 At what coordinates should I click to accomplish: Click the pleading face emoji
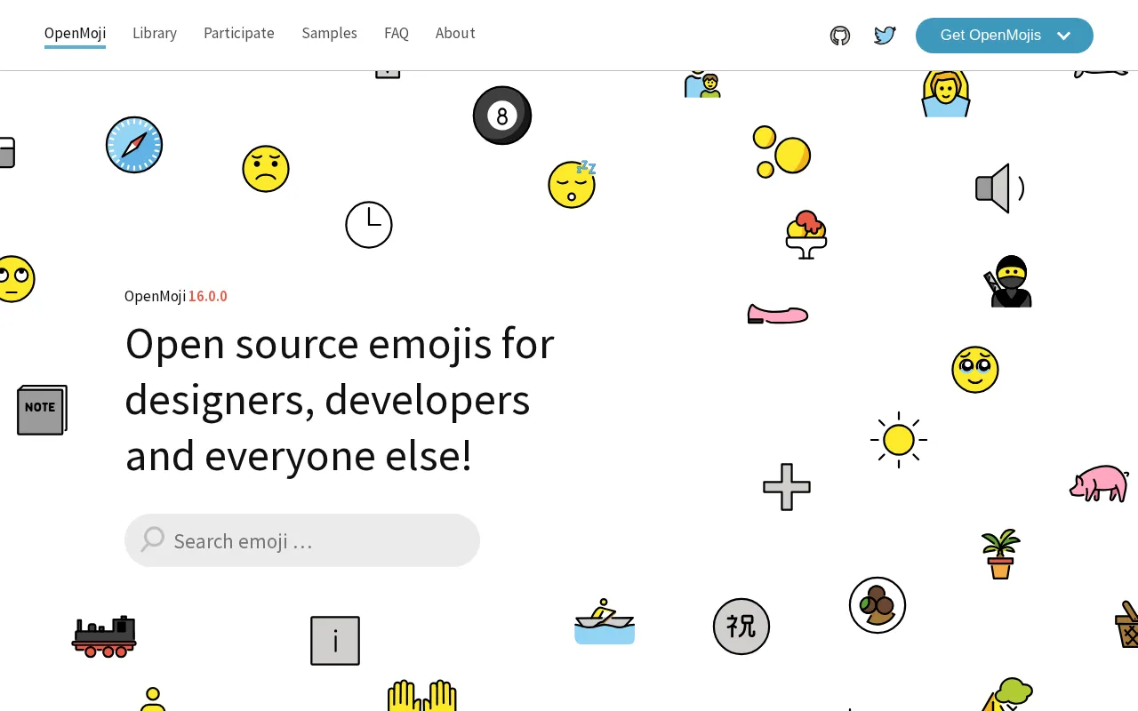click(x=975, y=370)
